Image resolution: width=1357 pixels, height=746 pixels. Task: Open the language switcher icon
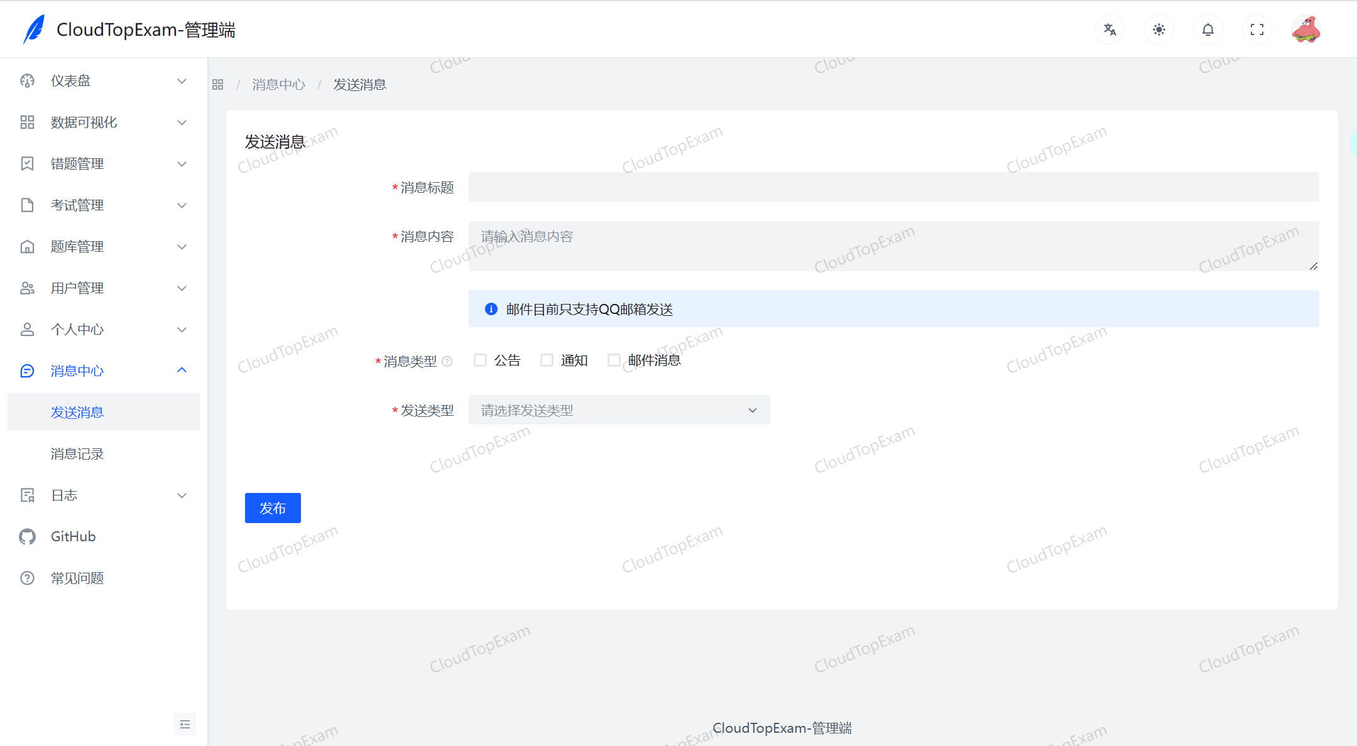(x=1109, y=29)
